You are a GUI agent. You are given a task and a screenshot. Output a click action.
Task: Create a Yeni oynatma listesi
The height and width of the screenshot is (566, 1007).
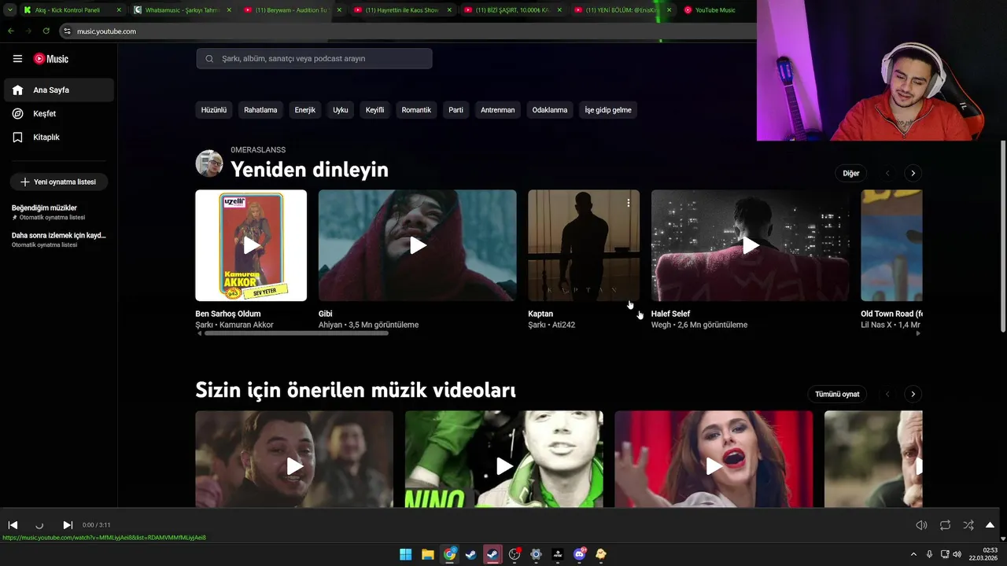point(59,182)
